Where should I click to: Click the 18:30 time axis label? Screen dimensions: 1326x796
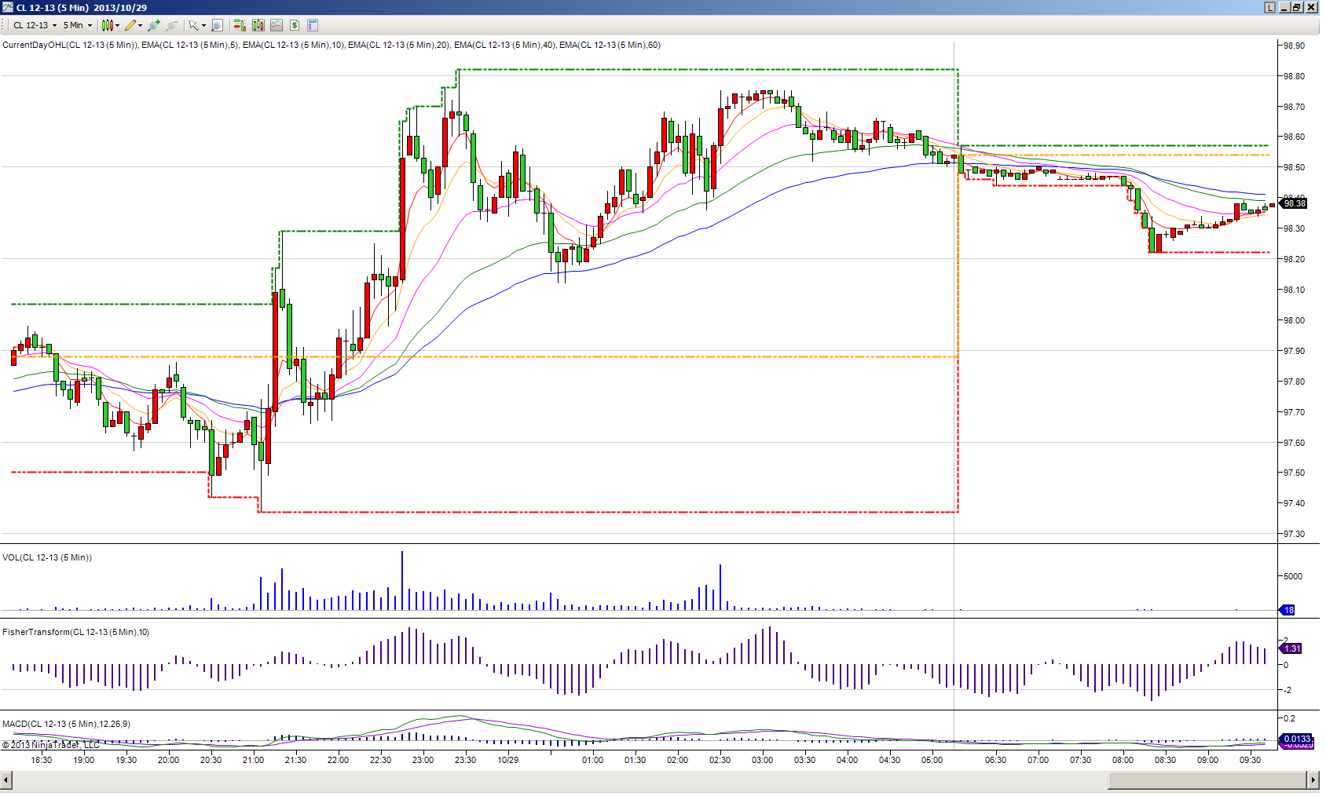[x=42, y=760]
